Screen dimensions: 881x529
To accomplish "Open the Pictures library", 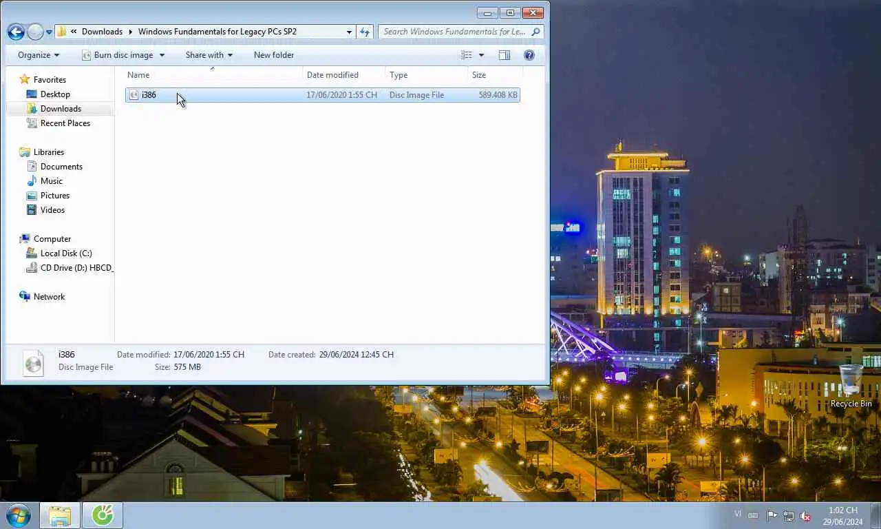I will [55, 196].
